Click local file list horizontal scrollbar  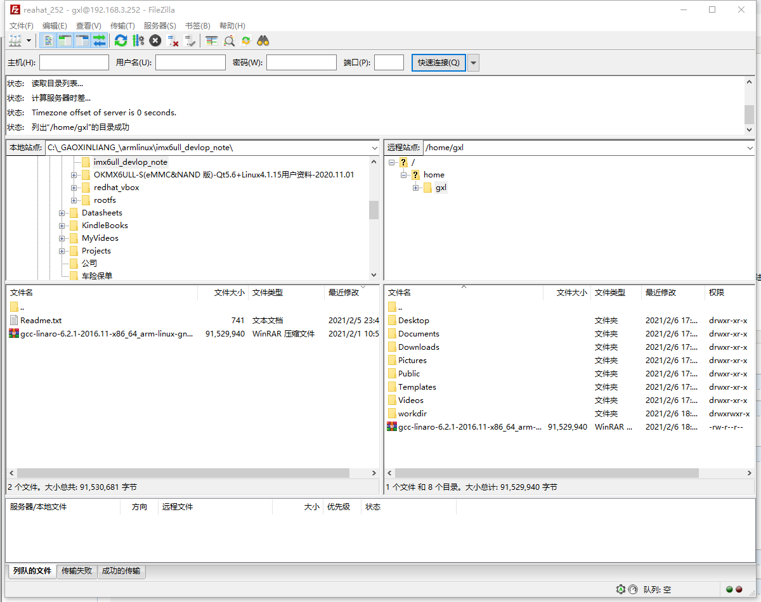point(183,473)
